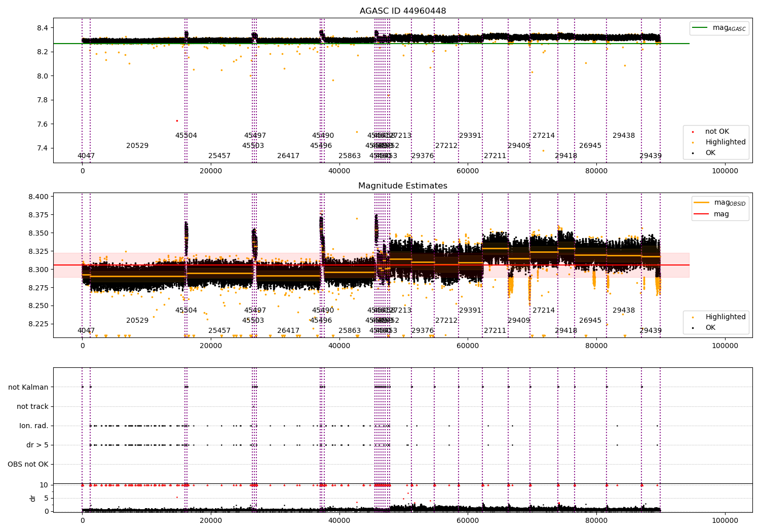This screenshot has height=532, width=760.
Task: Click the 'AGASC ID 44960448' plot title
Action: [403, 11]
